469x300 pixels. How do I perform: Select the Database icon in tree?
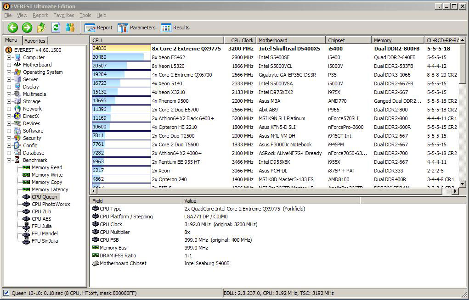[x=17, y=153]
